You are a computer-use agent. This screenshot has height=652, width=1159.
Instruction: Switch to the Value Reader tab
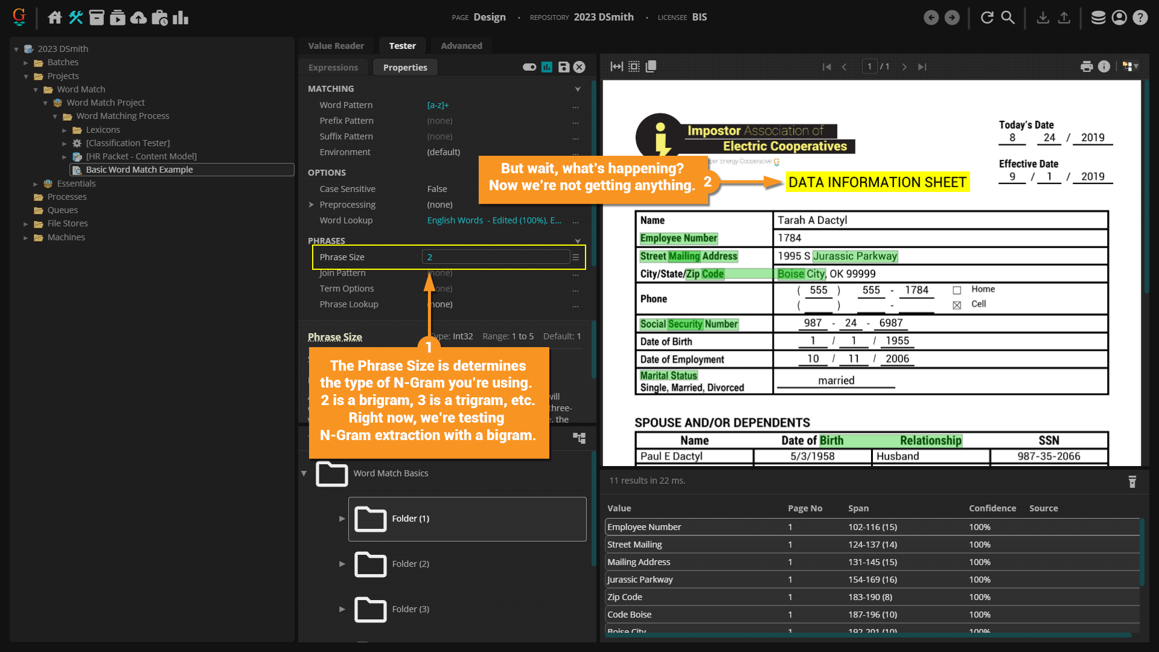coord(336,46)
